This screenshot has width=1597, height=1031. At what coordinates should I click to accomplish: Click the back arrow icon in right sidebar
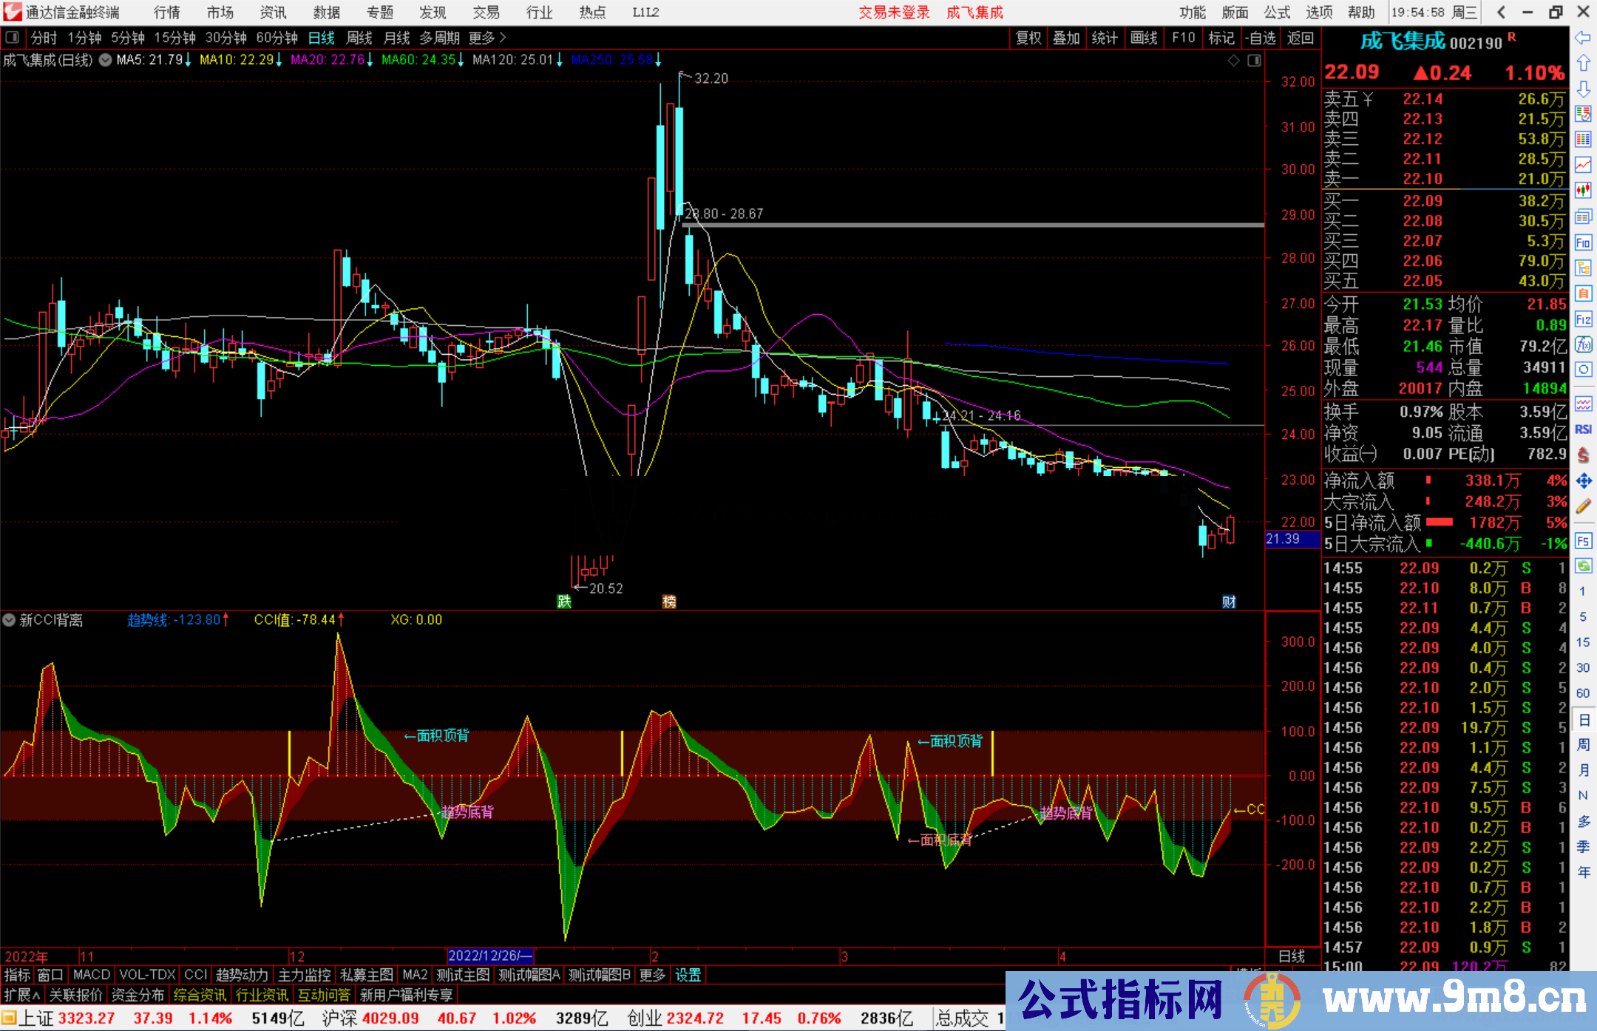(x=1583, y=38)
